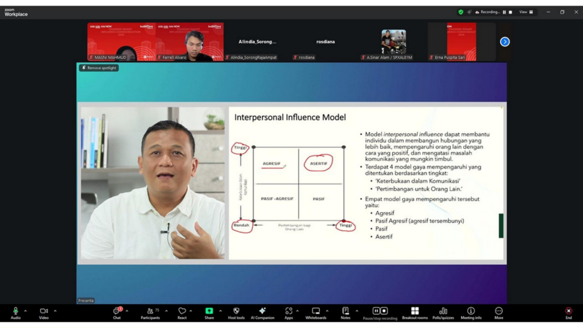Expand the Apps options caret
Screen dimensions: 583x328
click(x=297, y=311)
